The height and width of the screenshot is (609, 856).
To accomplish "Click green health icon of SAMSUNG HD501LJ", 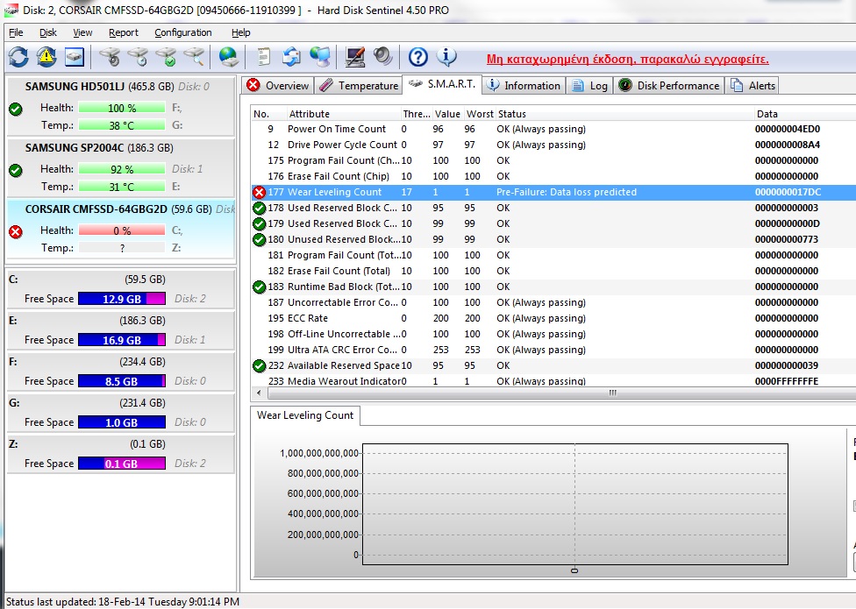I will pyautogui.click(x=16, y=109).
